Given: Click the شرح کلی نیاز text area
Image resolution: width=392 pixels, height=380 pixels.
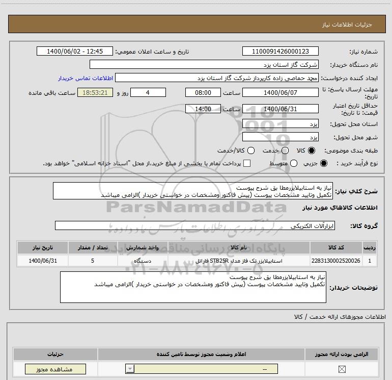Looking at the screenshot, I should (193, 191).
